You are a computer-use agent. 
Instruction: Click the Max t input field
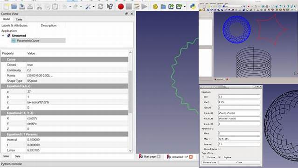(239, 139)
